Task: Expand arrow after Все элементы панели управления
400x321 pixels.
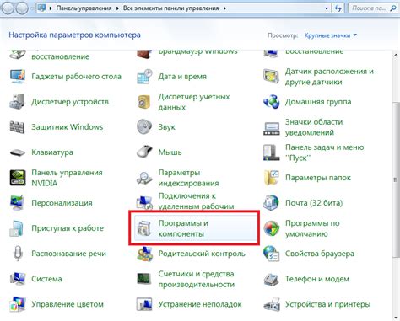Action: coord(224,8)
